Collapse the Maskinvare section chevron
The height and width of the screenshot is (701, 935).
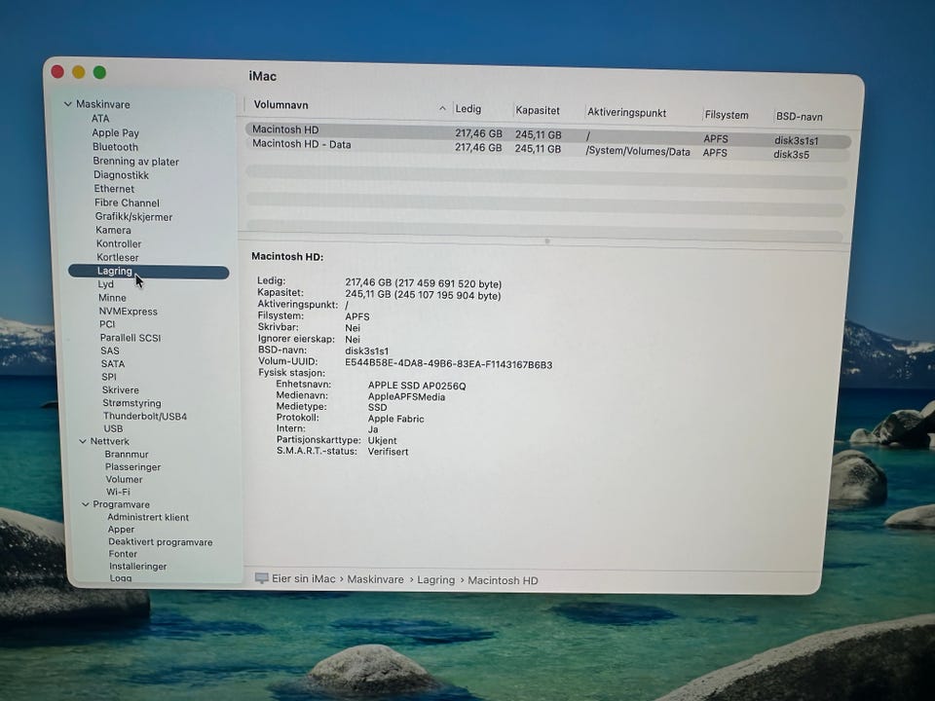[x=67, y=104]
